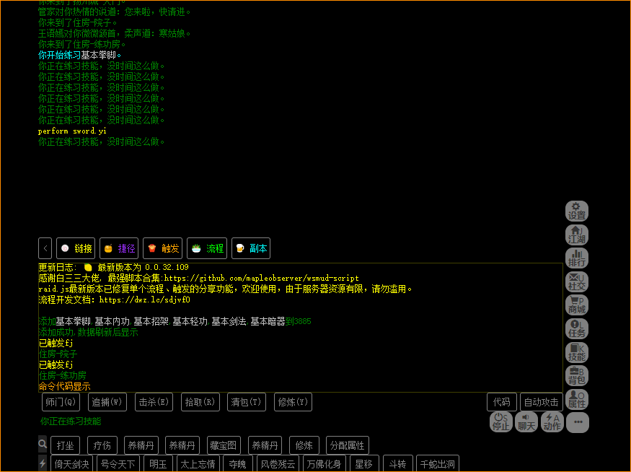
Task: Click the 疗伤 heal button
Action: coord(102,445)
